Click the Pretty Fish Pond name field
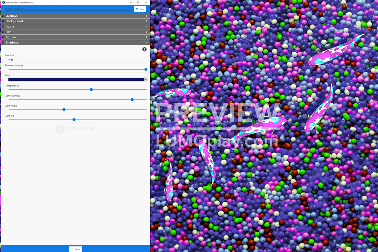This screenshot has width=378, height=252. (x=68, y=9)
